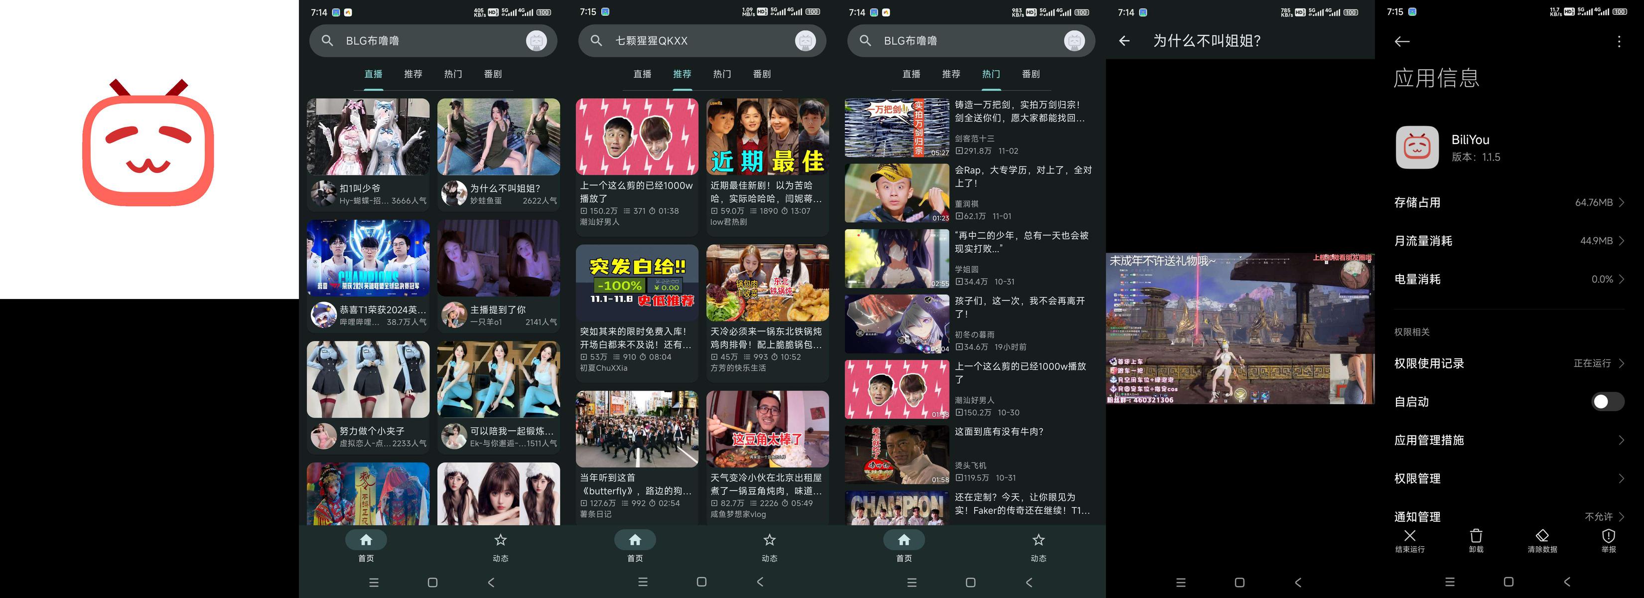Select 番剧 tab under 七颗猩猩QKXX search bar
Screen dimensions: 1644x598
click(761, 74)
